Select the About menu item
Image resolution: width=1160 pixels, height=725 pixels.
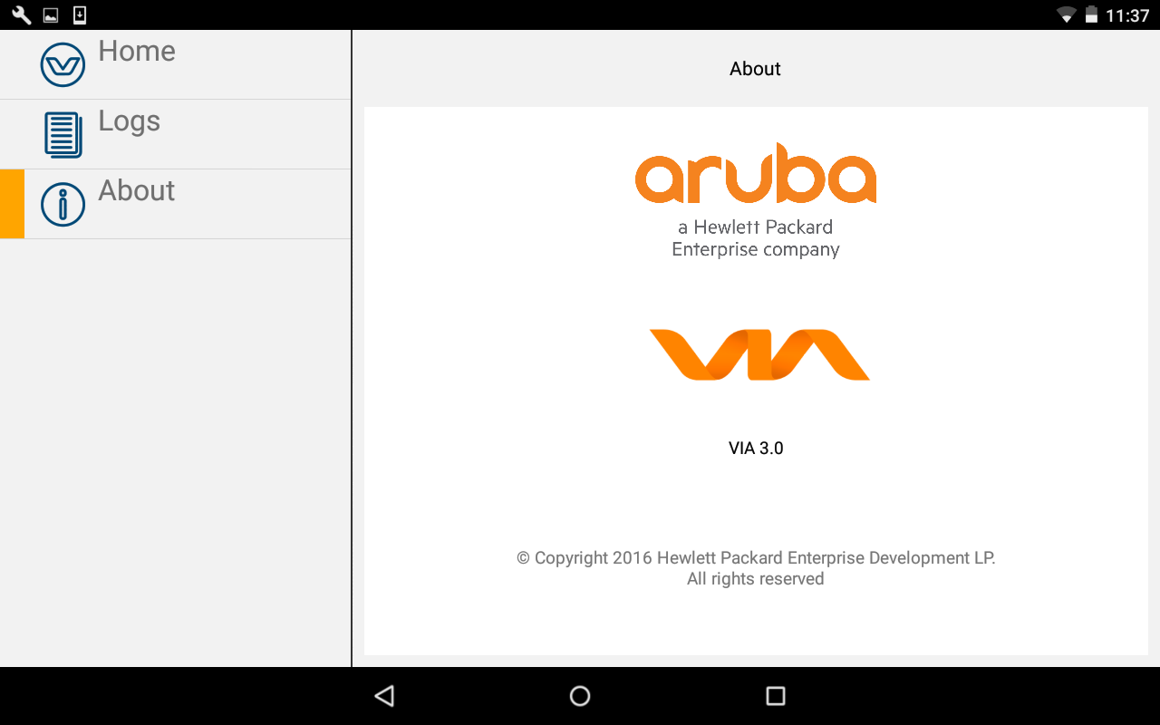(175, 204)
